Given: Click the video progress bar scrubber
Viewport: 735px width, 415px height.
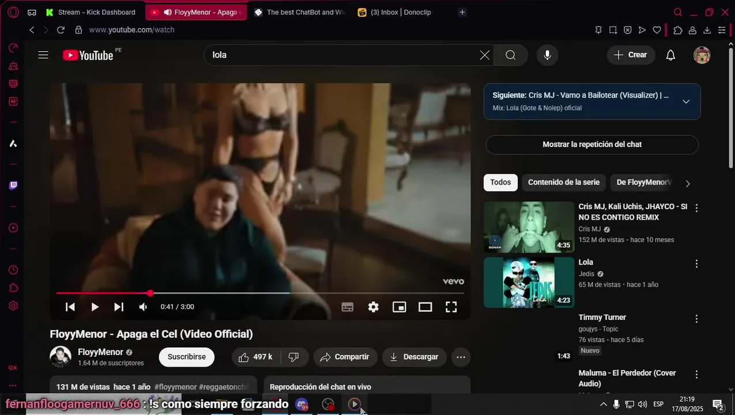Looking at the screenshot, I should pyautogui.click(x=150, y=293).
